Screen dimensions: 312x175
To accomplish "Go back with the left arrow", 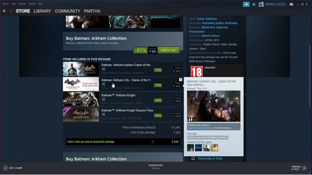I will (x=4, y=11).
